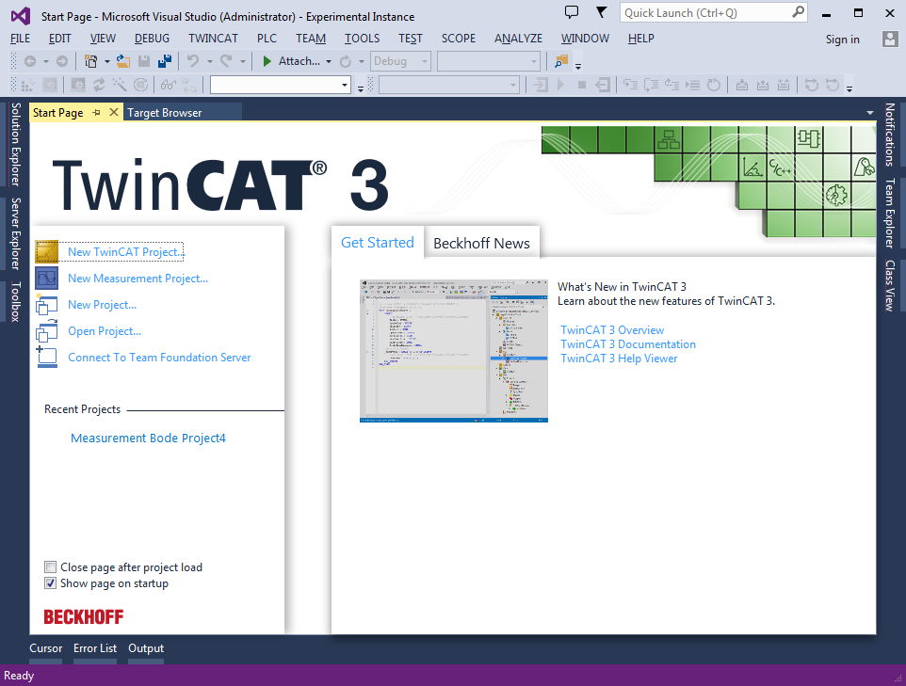Open the Output tab
Viewport: 906px width, 686px height.
(x=146, y=648)
